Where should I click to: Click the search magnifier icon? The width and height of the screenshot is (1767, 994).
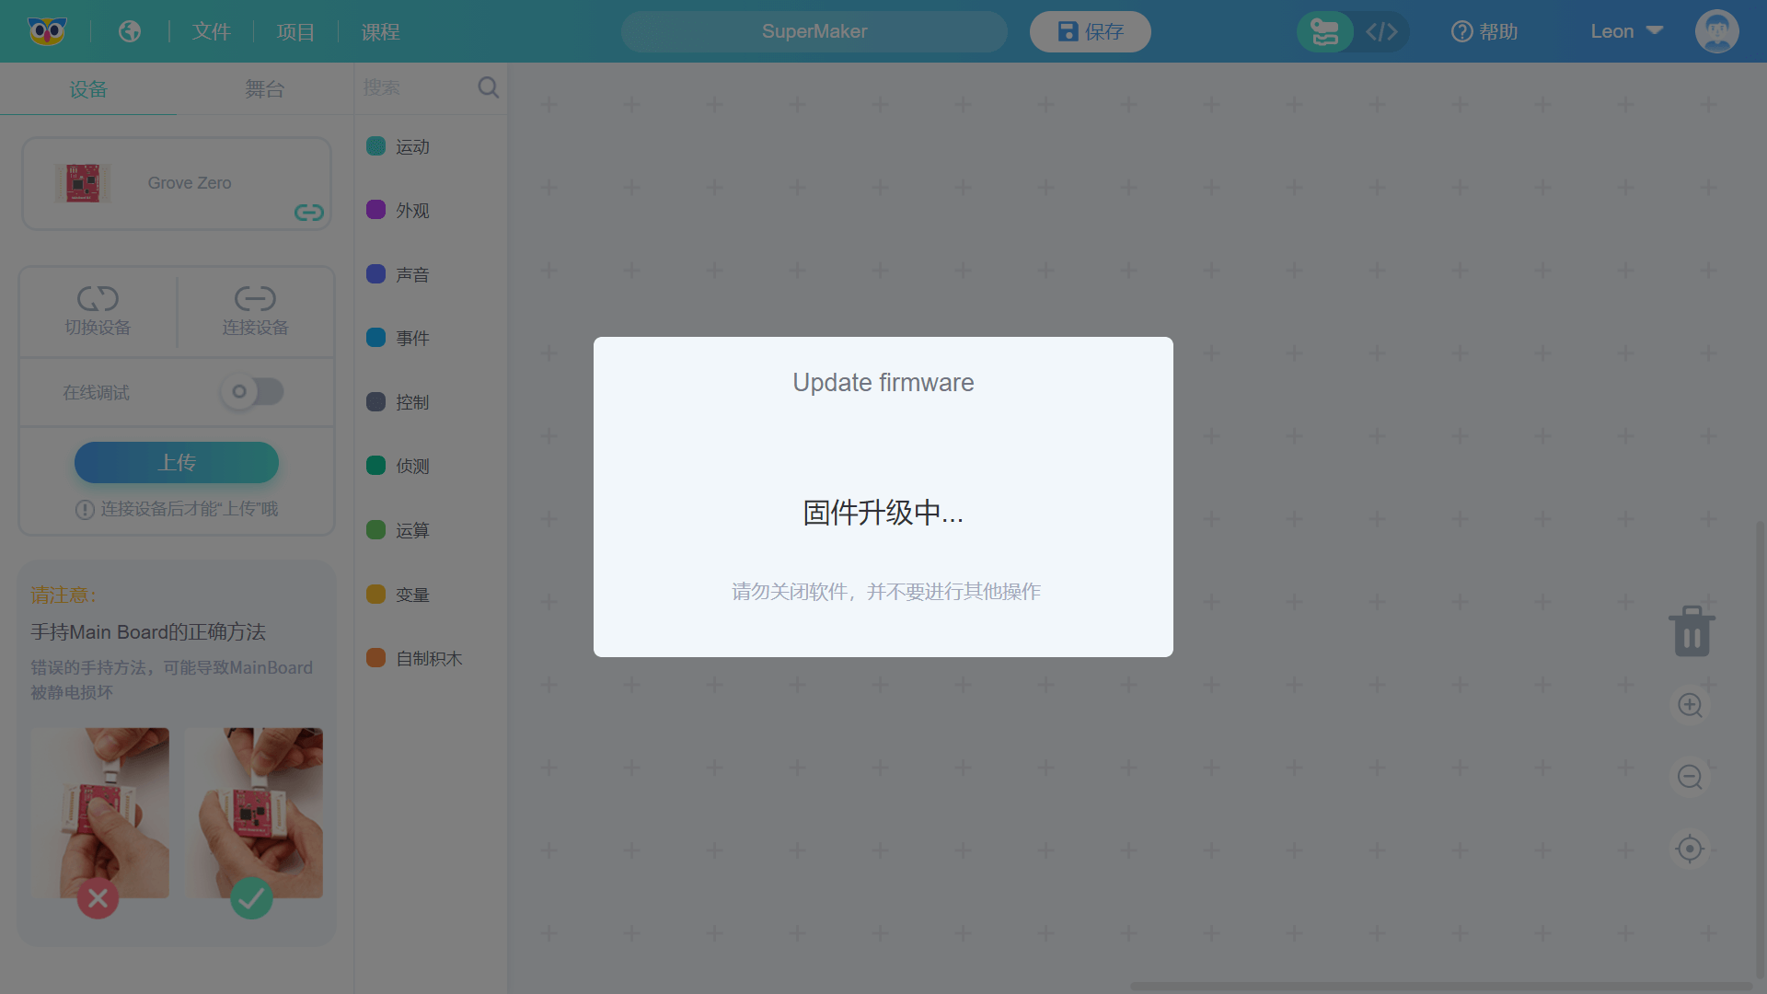pos(489,87)
